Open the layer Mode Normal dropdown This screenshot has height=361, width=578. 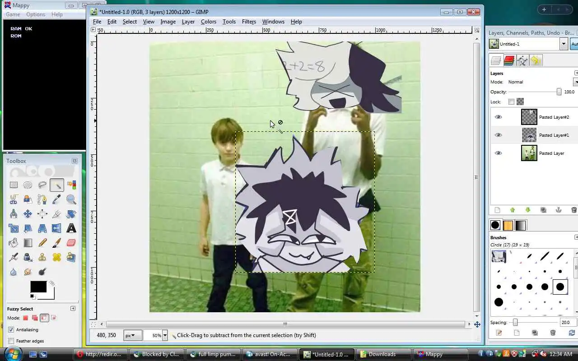point(576,82)
